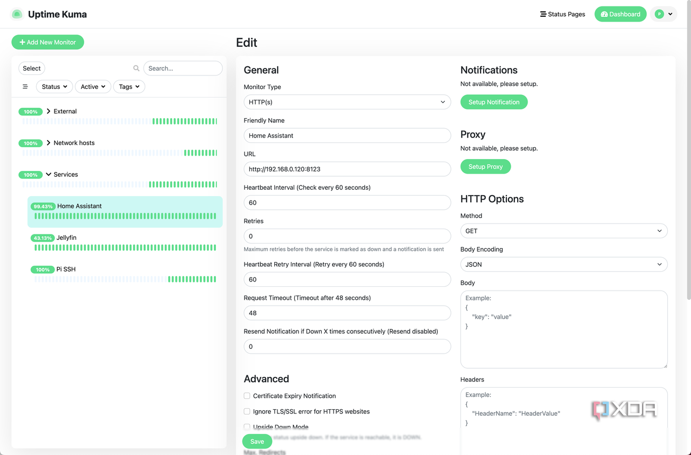Click the Select button
This screenshot has width=691, height=455.
pyautogui.click(x=32, y=68)
